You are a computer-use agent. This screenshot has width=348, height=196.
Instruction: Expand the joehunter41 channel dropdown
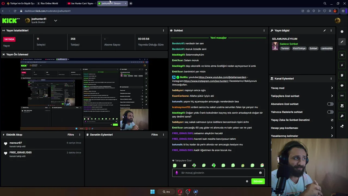pos(55,21)
